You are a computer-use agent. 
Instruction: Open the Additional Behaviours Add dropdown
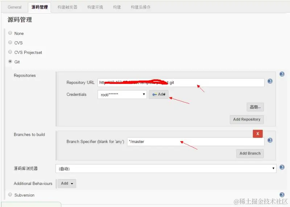pos(67,183)
